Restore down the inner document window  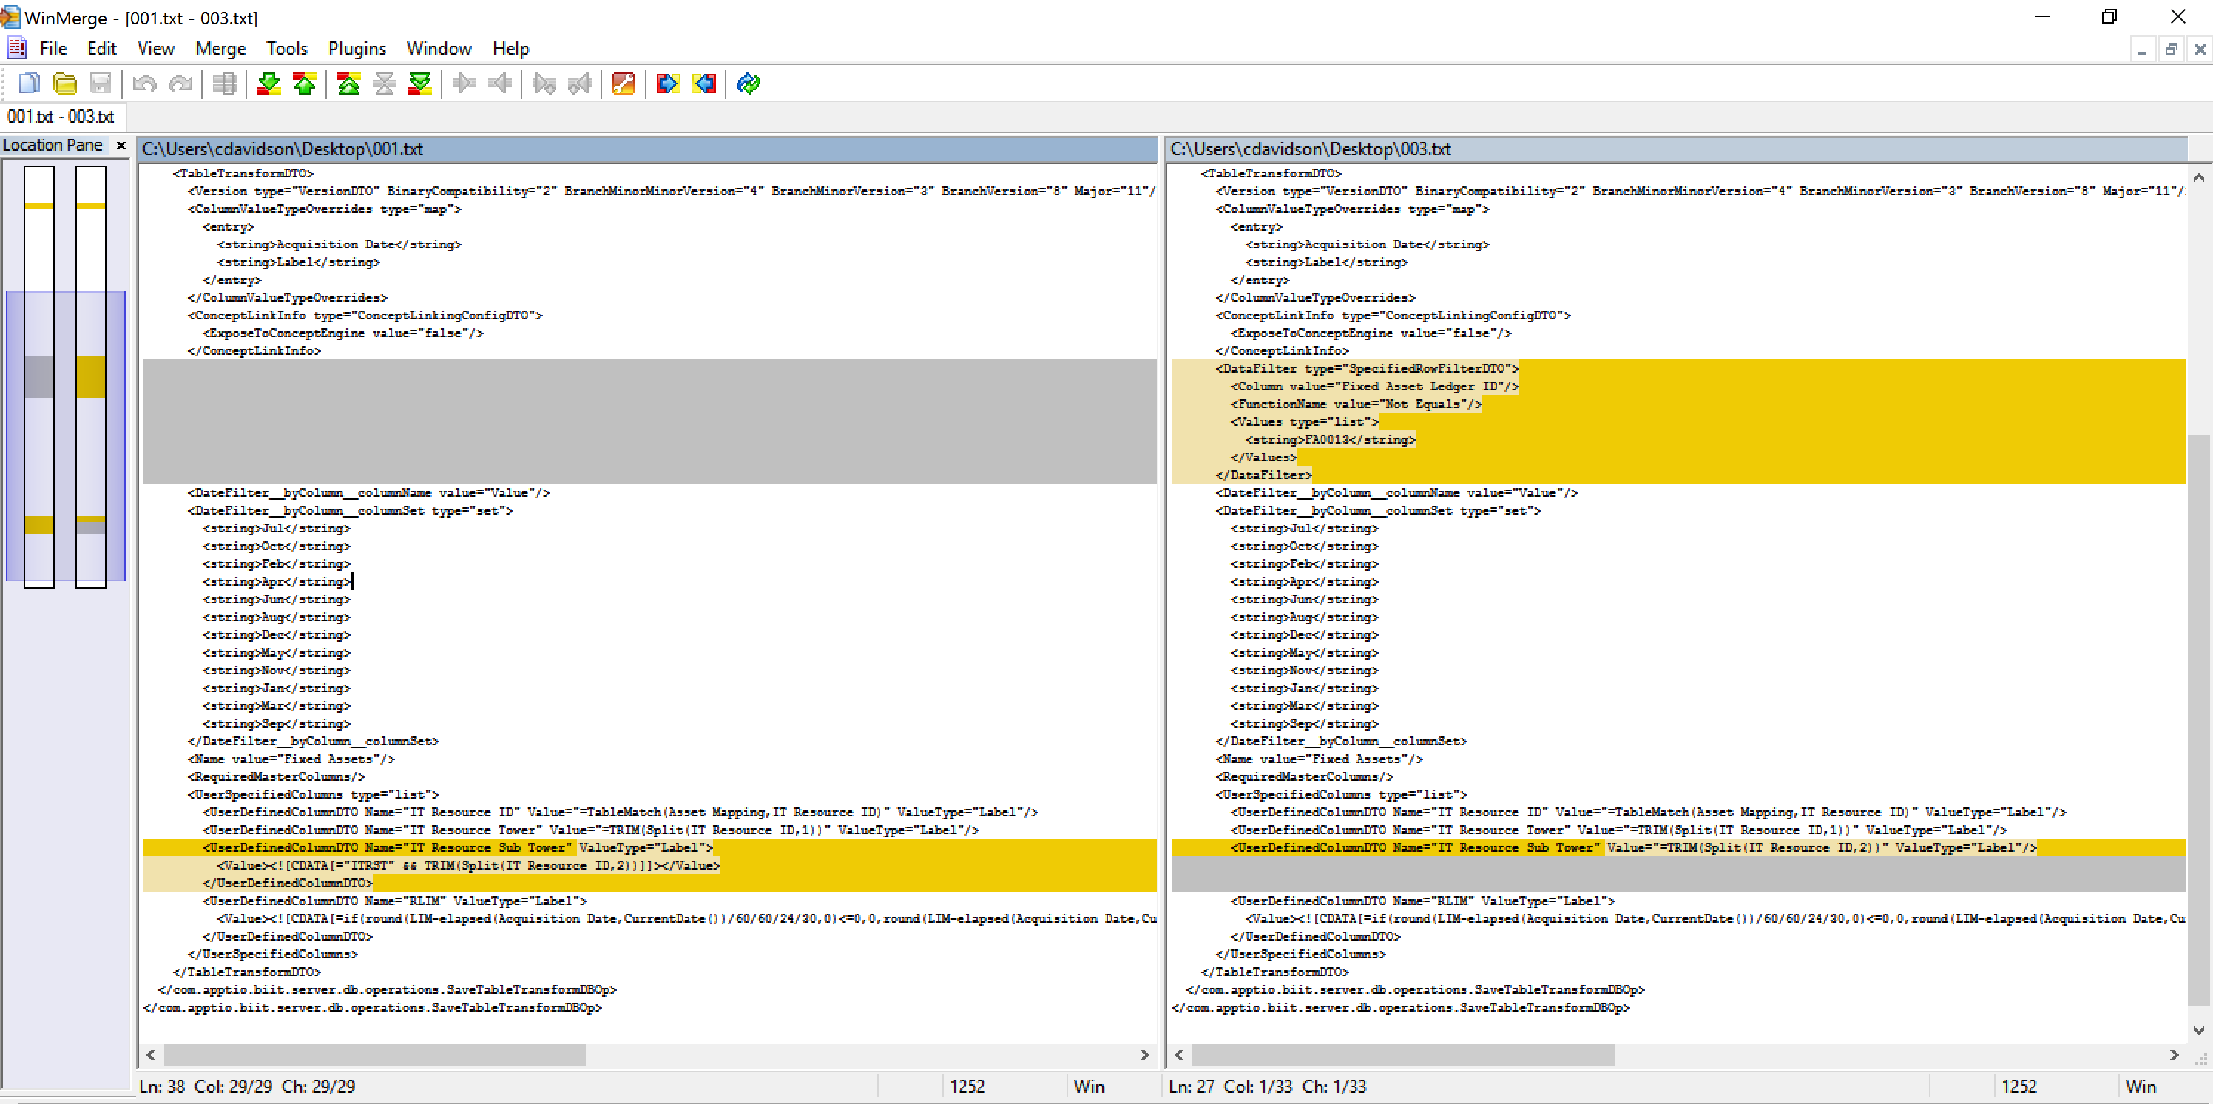pos(2171,50)
